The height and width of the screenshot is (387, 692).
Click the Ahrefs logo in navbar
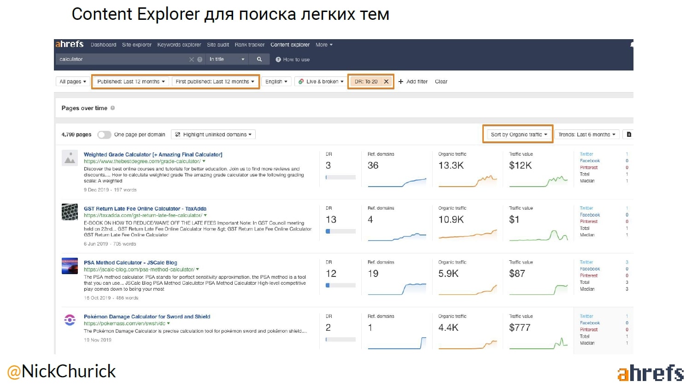70,44
